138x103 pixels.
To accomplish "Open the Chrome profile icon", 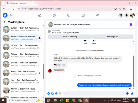I will tap(131, 9).
